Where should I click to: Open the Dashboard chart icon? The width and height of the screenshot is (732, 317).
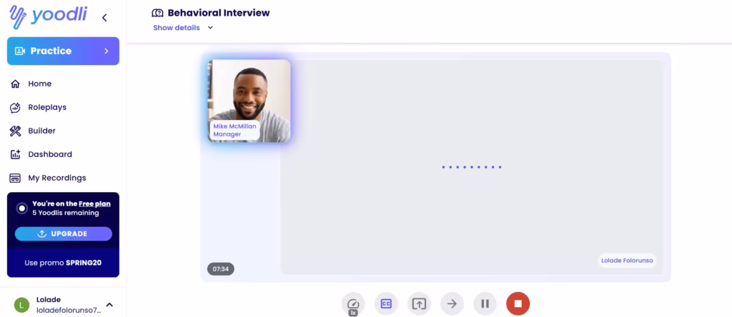16,154
